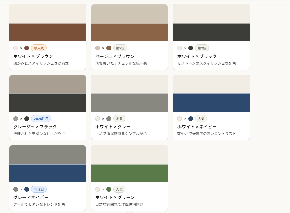Select the black color dot on ホワイト × ブラック card
Screen dimensions: 290x213
pos(191,48)
